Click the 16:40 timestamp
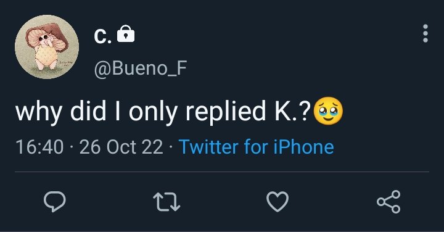Image resolution: width=444 pixels, height=232 pixels. point(39,147)
